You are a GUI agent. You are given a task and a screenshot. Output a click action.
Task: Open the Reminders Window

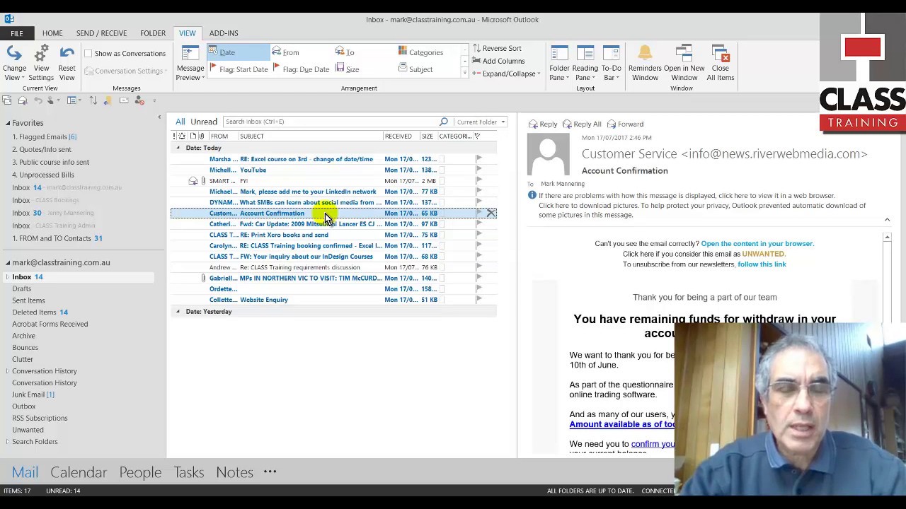[x=645, y=64]
